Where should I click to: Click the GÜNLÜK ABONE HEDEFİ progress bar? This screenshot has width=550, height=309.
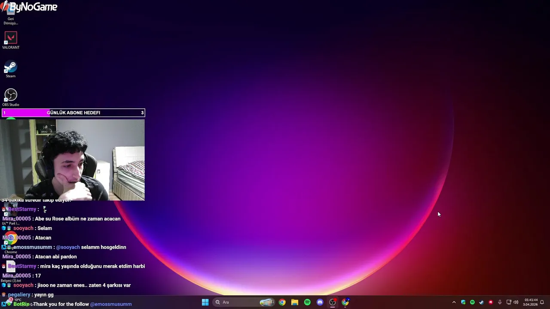73,113
